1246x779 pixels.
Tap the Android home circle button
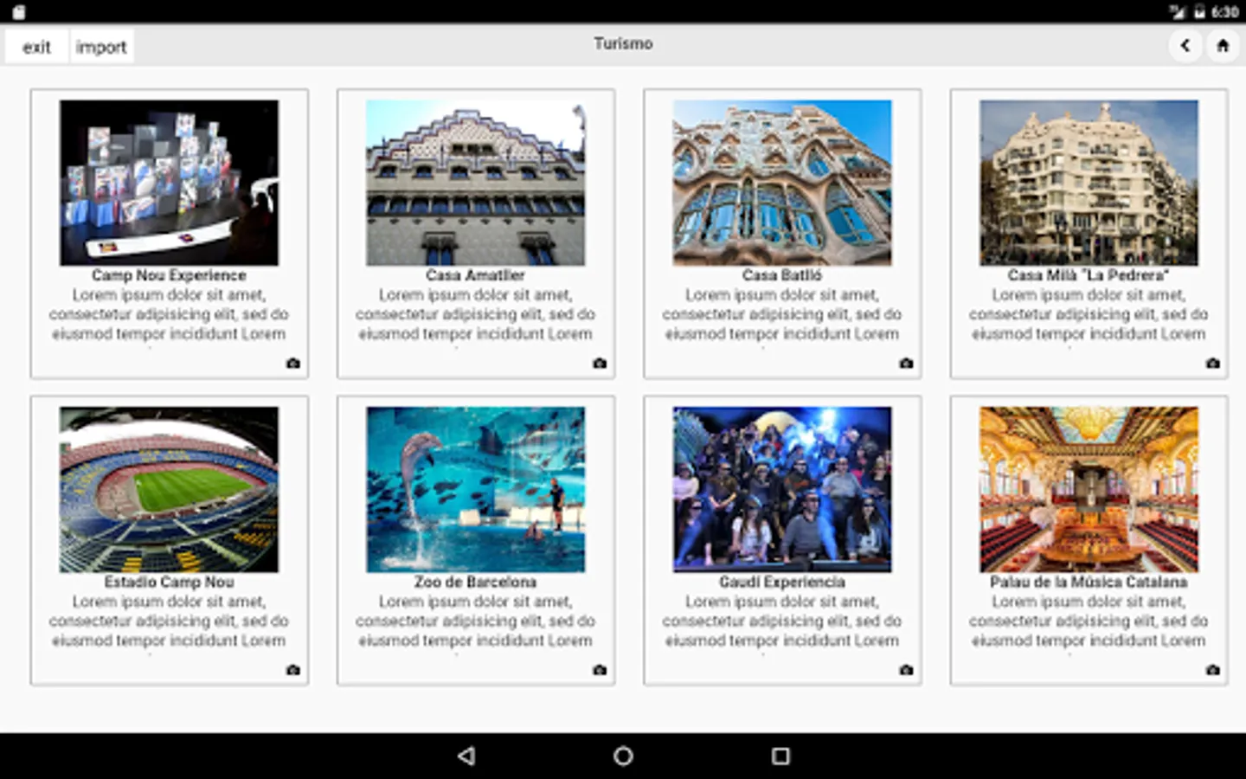(x=623, y=756)
